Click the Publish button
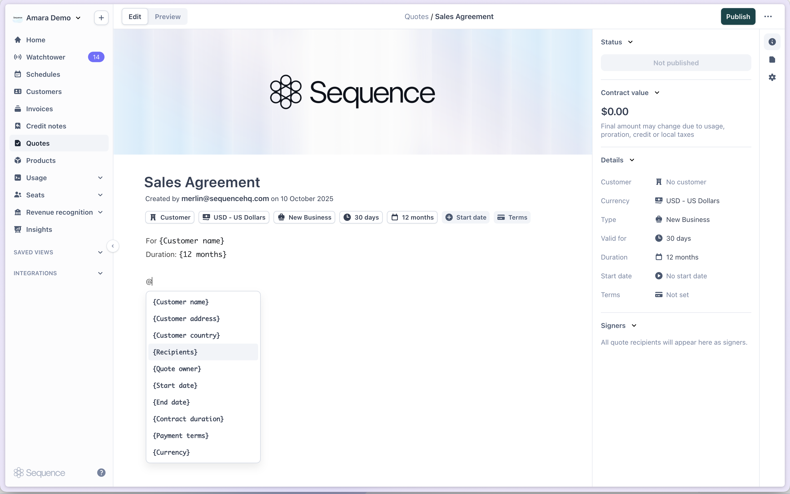This screenshot has width=790, height=494. click(738, 17)
